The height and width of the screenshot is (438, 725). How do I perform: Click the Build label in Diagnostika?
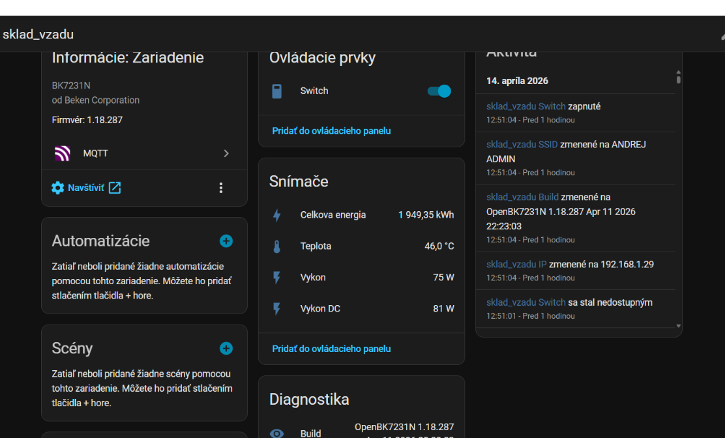310,433
